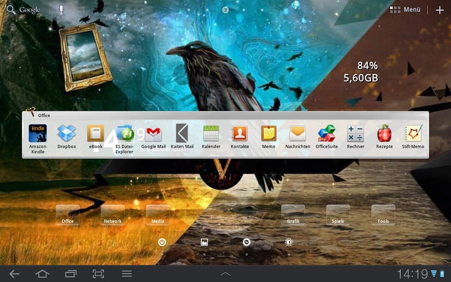Viewport: 451px width, 282px height.
Task: Open the Menü apps grid
Action: (x=405, y=10)
